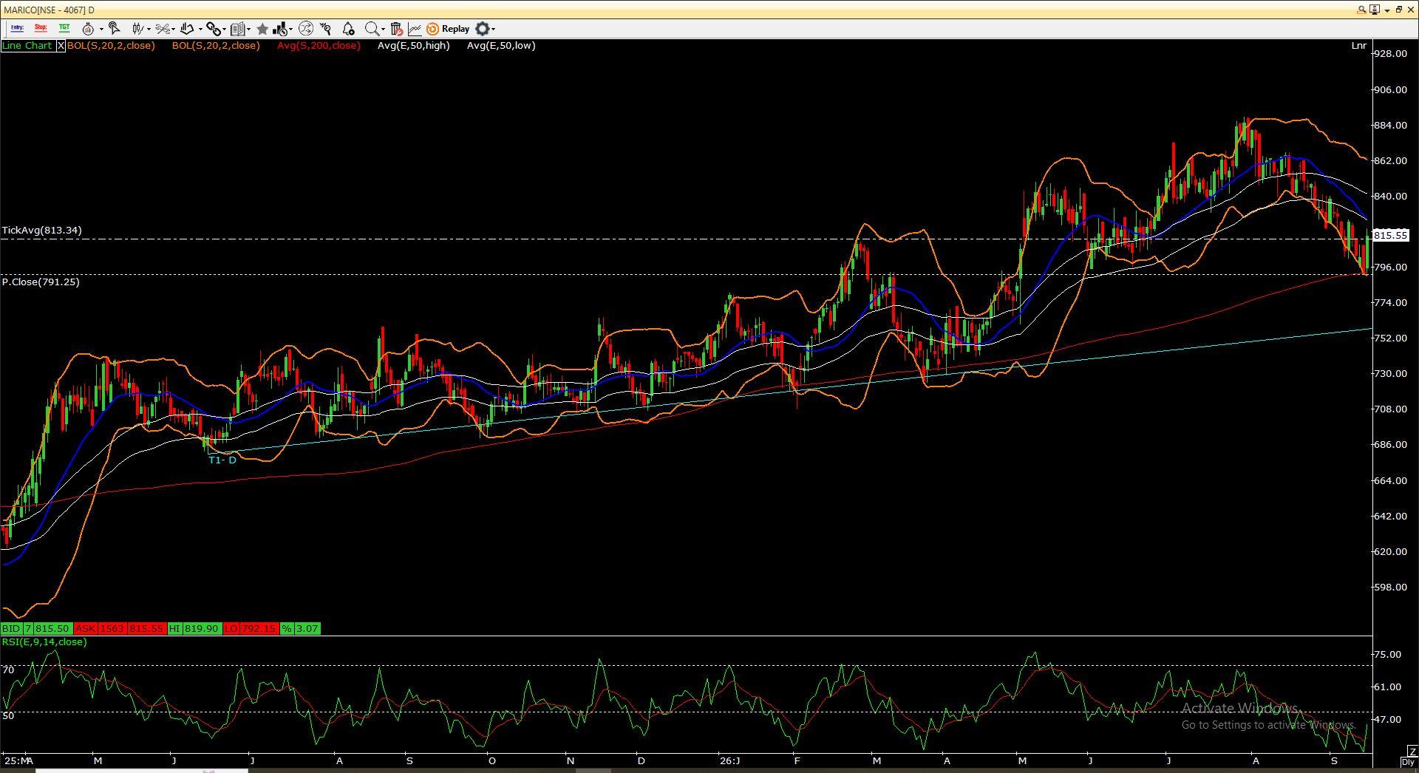Click current price tag 815.55
The image size is (1419, 773).
point(1390,236)
